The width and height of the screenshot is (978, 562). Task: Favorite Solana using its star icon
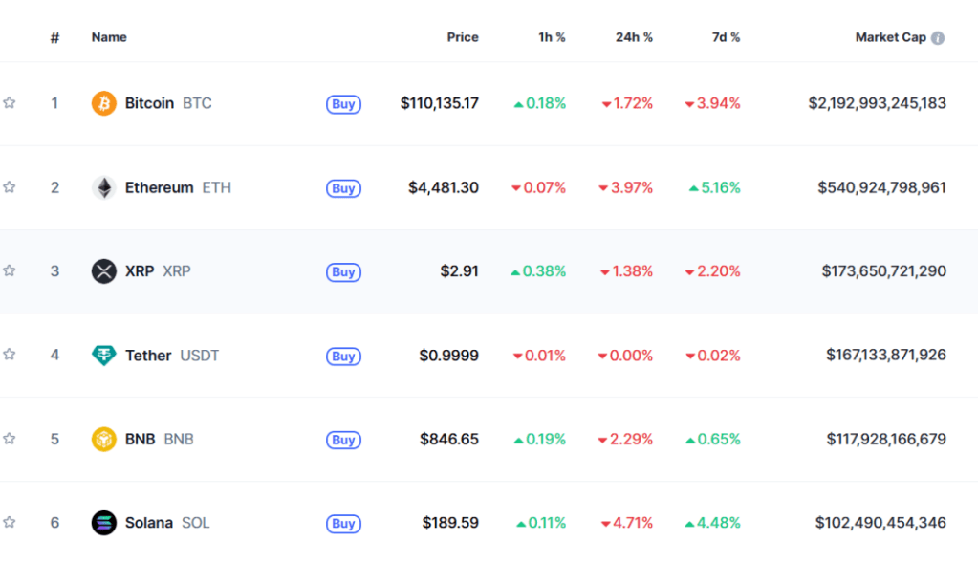[x=10, y=523]
